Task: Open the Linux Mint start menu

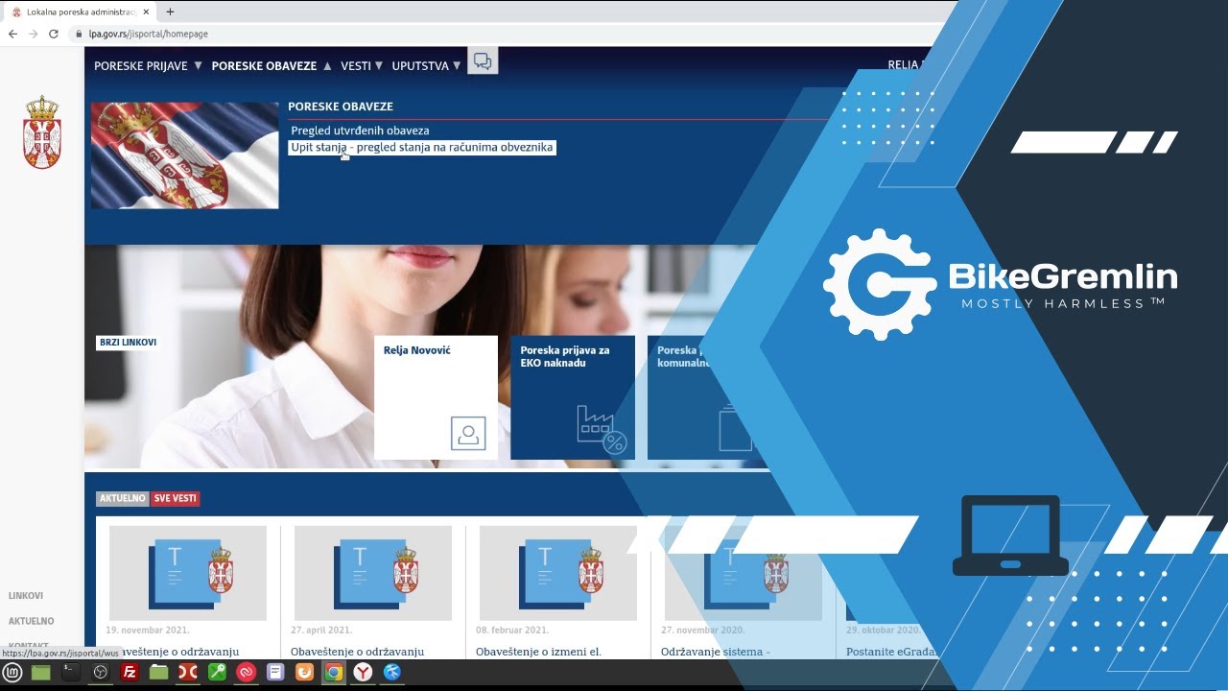Action: (x=12, y=673)
